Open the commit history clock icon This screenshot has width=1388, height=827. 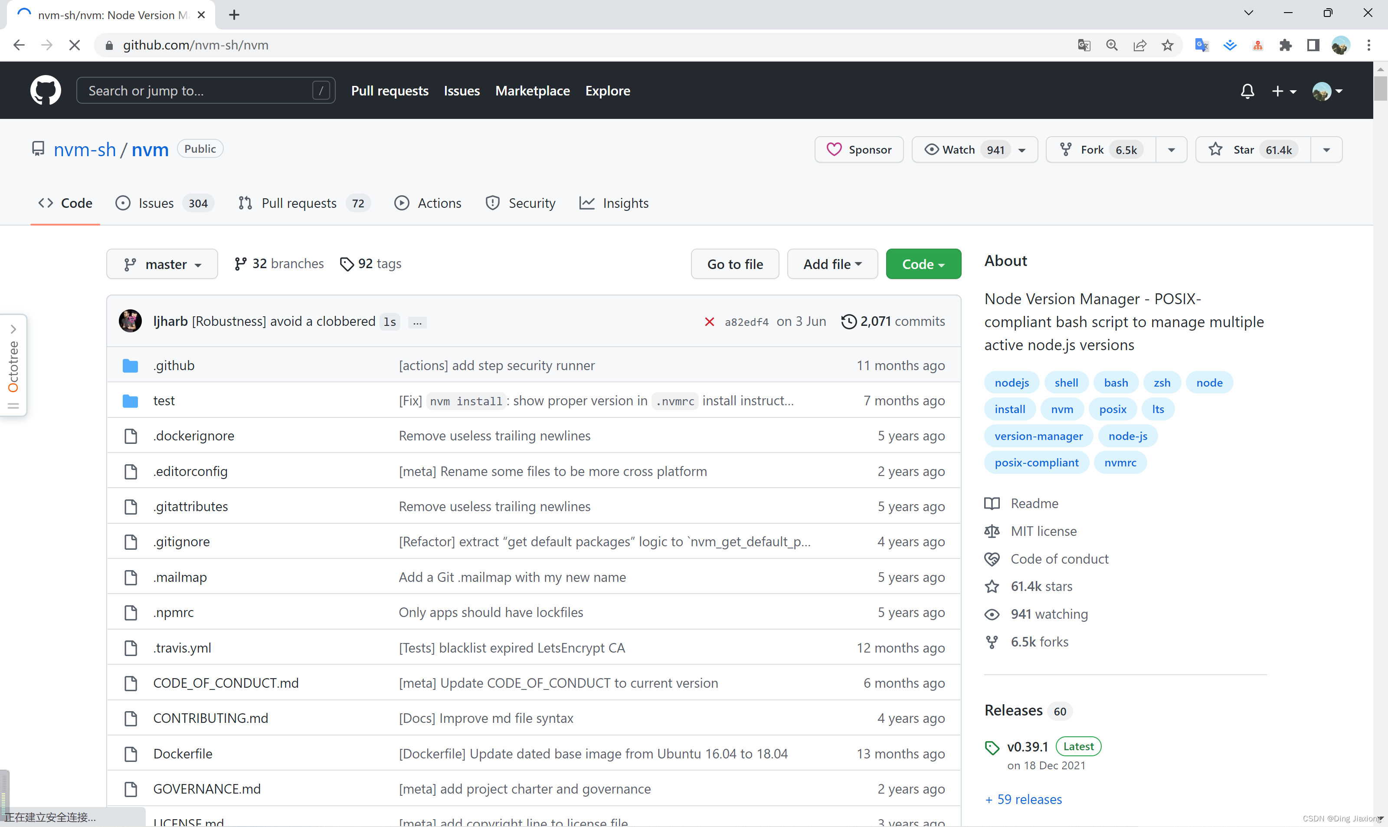(x=848, y=322)
